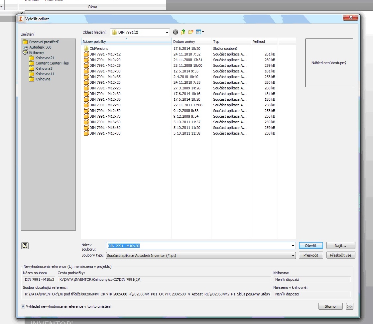Select file DIN 7991 - M10x25
373x324 pixels.
click(102, 65)
